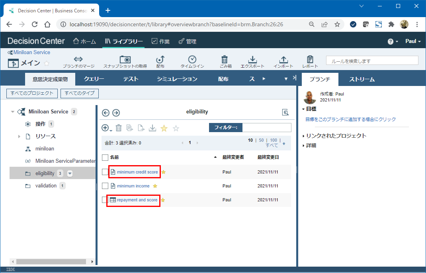The image size is (426, 273).
Task: Expand the リソース tree node
Action: coord(19,136)
